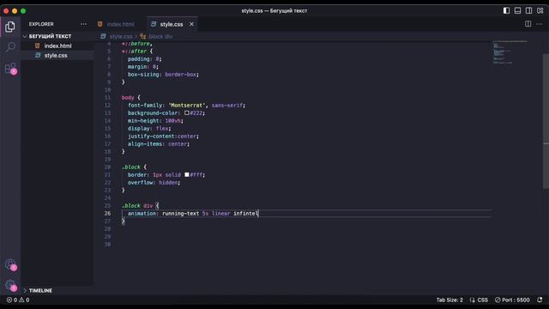
Task: Select style.css in the Explorer tree
Action: tap(56, 55)
